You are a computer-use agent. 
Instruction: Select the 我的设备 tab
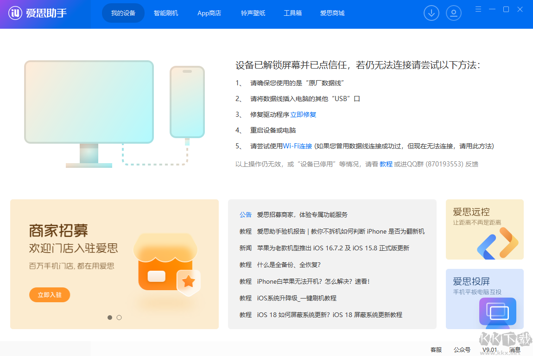tap(123, 13)
